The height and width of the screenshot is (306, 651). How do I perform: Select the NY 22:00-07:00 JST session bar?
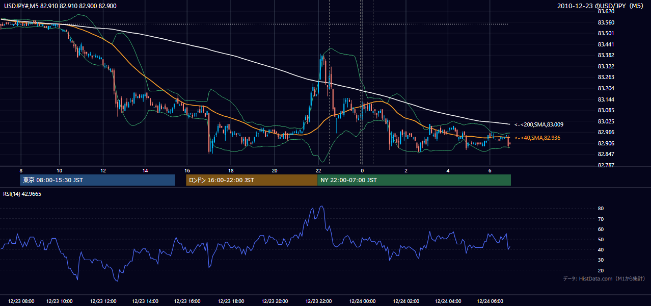click(414, 180)
